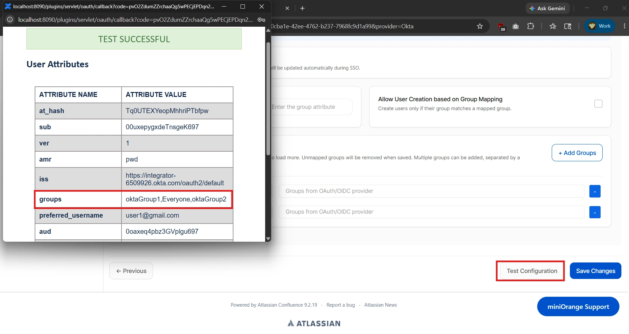Image resolution: width=629 pixels, height=334 pixels.
Task: Close the current background browser tab
Action: [x=287, y=8]
